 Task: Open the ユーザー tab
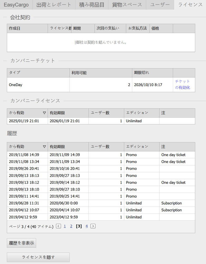coord(160,5)
